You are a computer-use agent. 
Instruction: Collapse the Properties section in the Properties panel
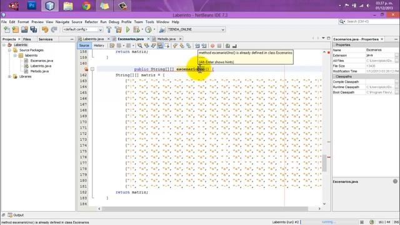(x=334, y=45)
